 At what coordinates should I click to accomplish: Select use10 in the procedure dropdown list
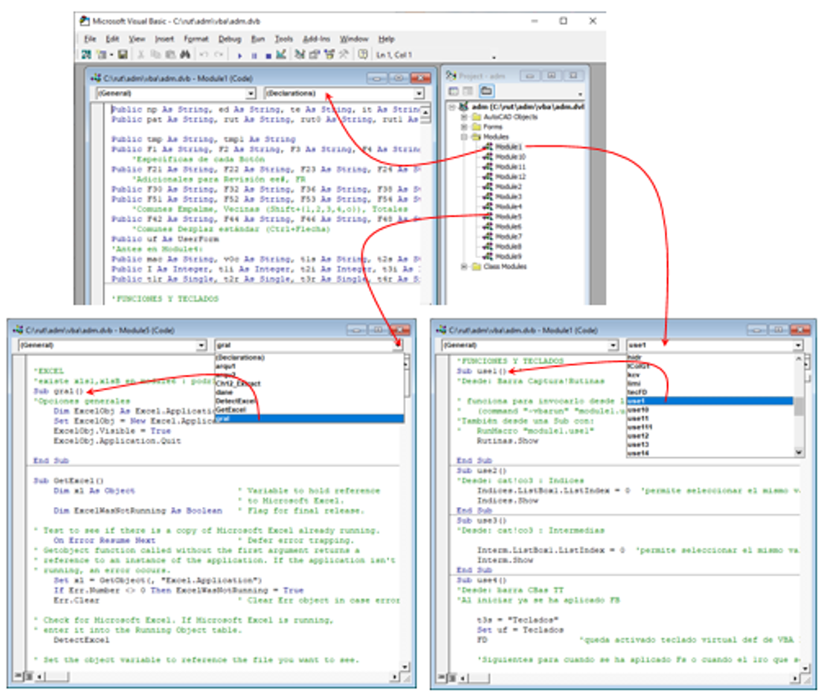(639, 409)
